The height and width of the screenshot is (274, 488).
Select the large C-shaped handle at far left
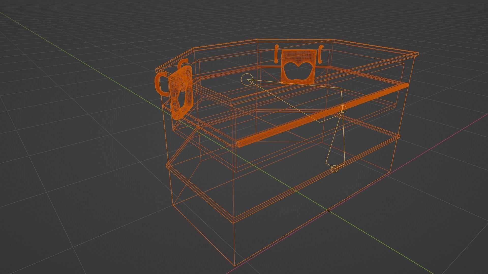(x=162, y=84)
